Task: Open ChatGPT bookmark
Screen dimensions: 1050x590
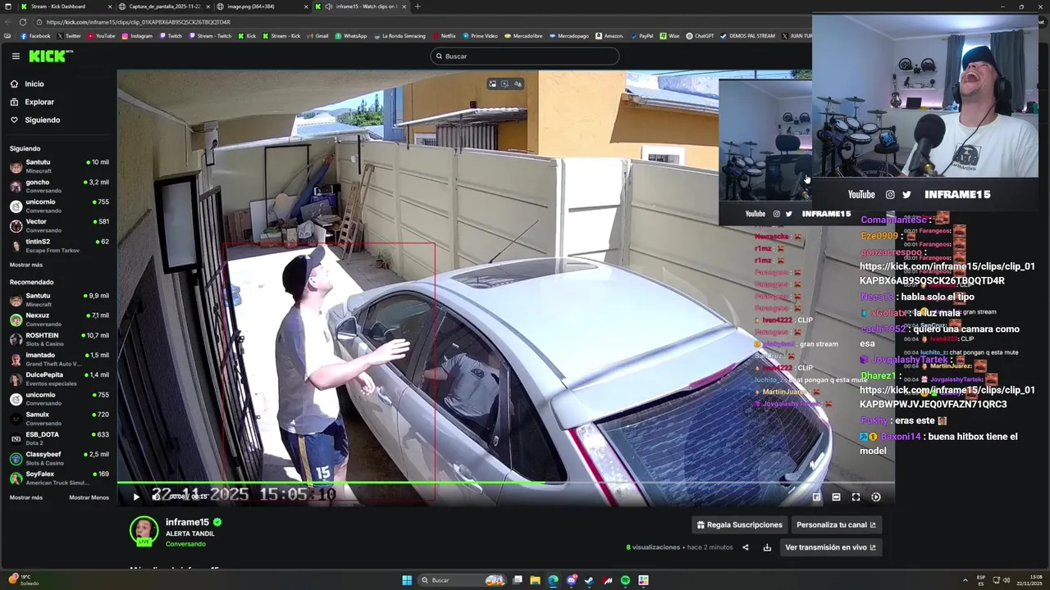Action: [700, 36]
